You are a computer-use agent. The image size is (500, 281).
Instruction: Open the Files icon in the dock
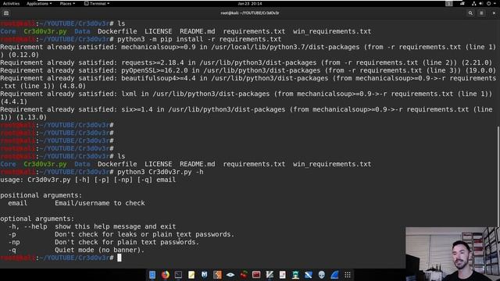pyautogui.click(x=152, y=275)
